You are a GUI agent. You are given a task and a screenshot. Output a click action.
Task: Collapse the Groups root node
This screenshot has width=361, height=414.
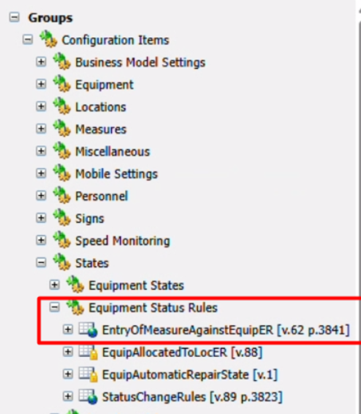(14, 18)
